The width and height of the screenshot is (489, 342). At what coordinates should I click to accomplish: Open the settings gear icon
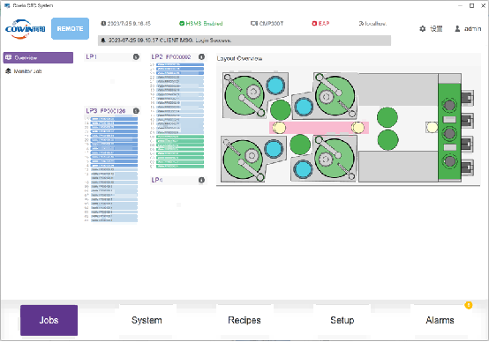423,29
